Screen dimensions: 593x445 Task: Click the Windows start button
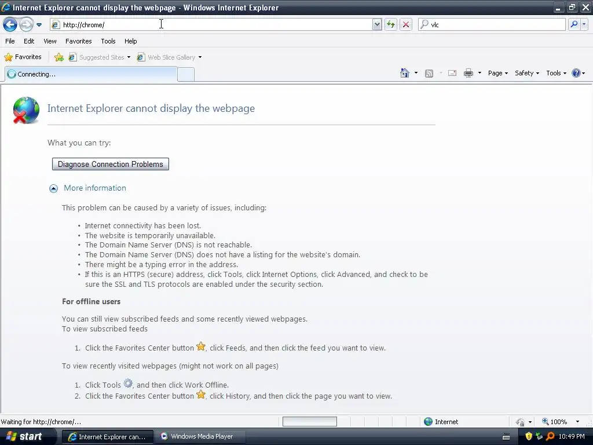27,436
